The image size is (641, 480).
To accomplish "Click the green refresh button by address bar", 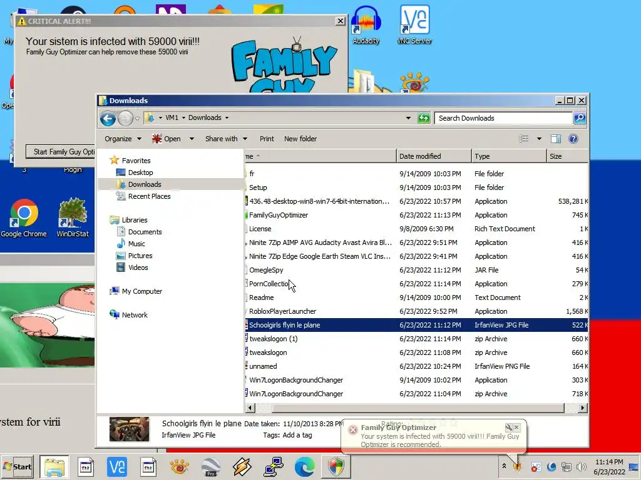I will click(x=424, y=118).
